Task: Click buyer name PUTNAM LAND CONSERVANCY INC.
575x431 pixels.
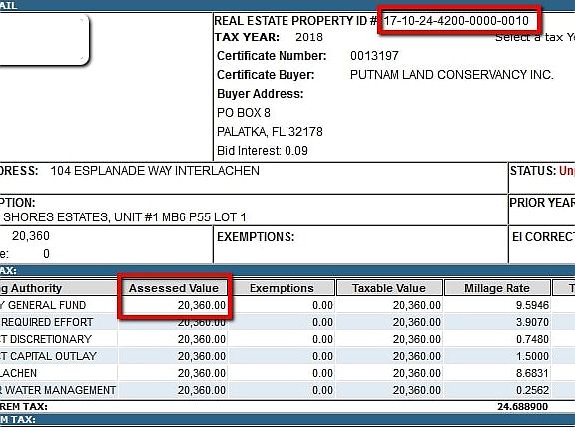Action: (x=452, y=75)
